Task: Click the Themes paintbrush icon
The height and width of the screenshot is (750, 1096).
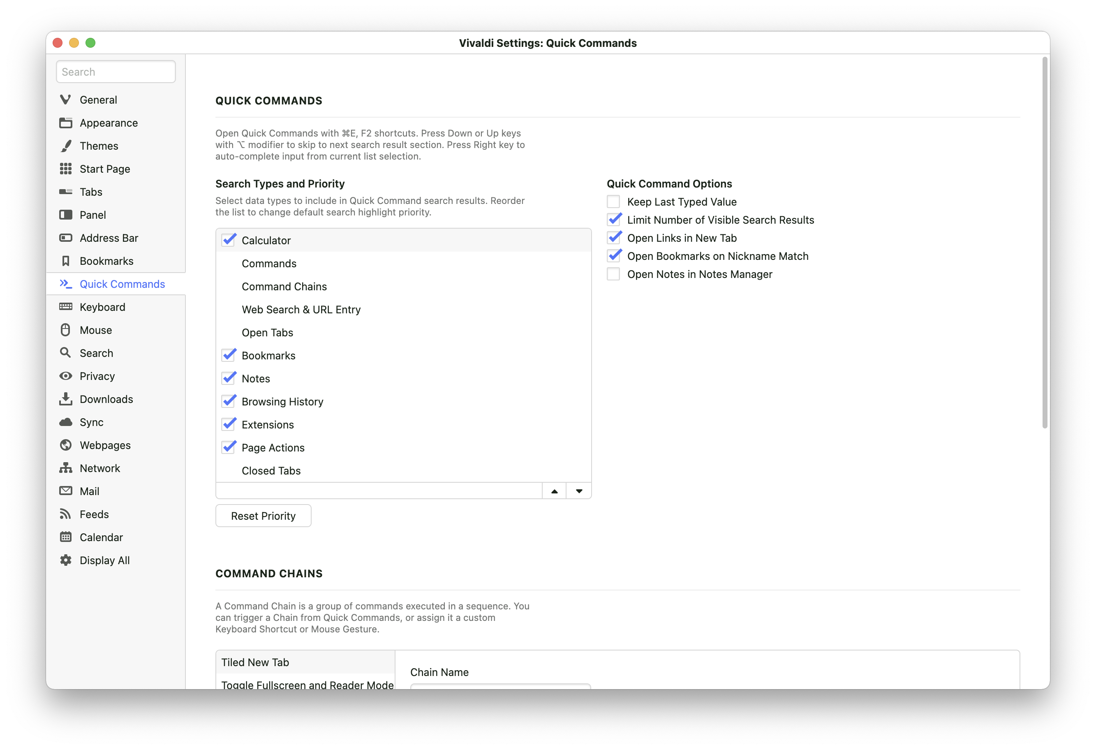Action: click(x=65, y=146)
